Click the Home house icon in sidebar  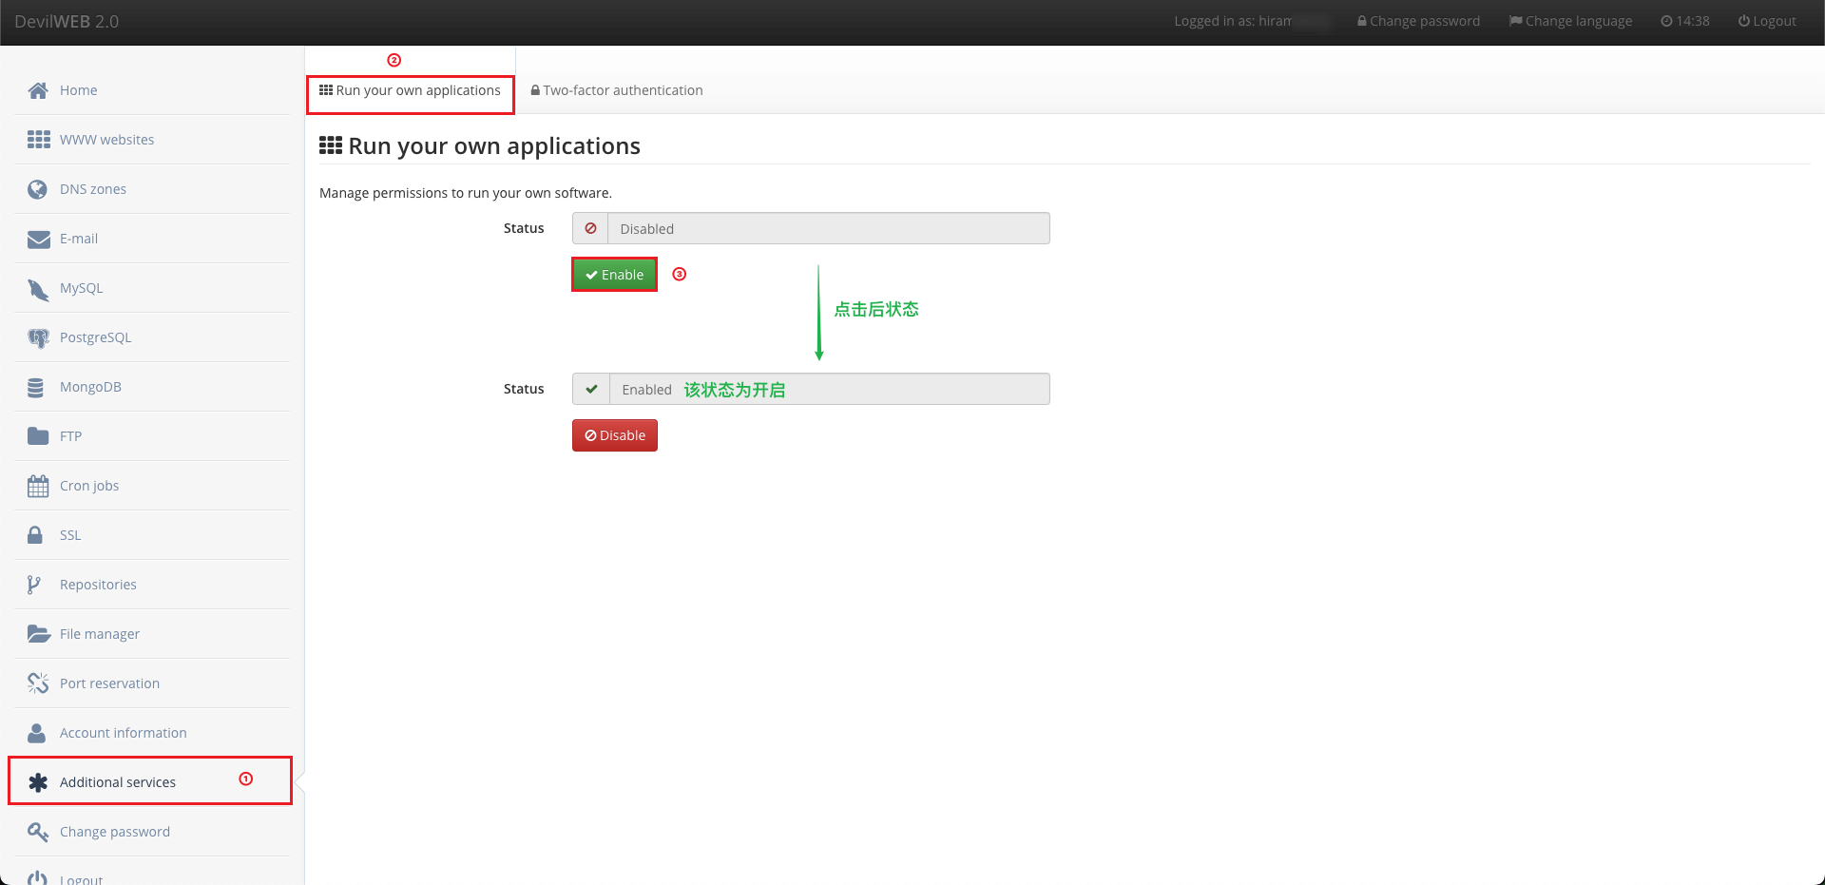pos(38,90)
